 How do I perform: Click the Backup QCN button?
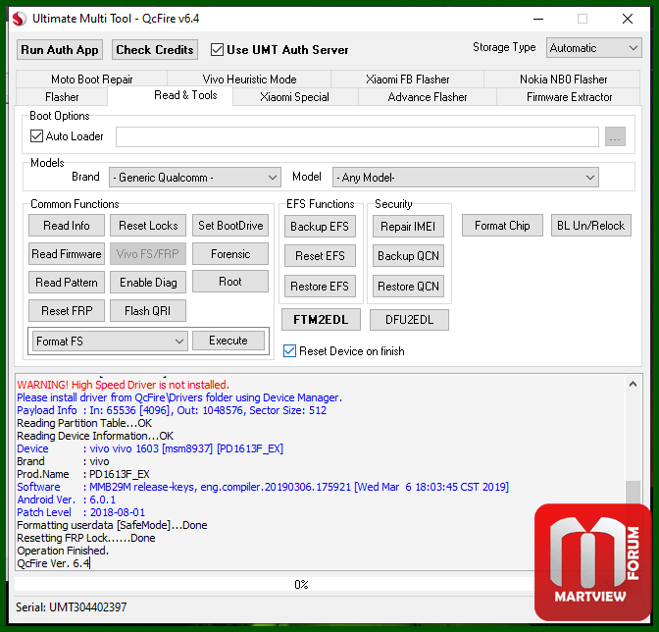[408, 256]
